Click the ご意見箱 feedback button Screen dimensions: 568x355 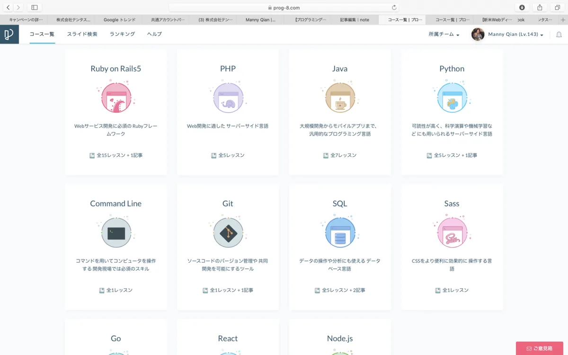(x=539, y=348)
